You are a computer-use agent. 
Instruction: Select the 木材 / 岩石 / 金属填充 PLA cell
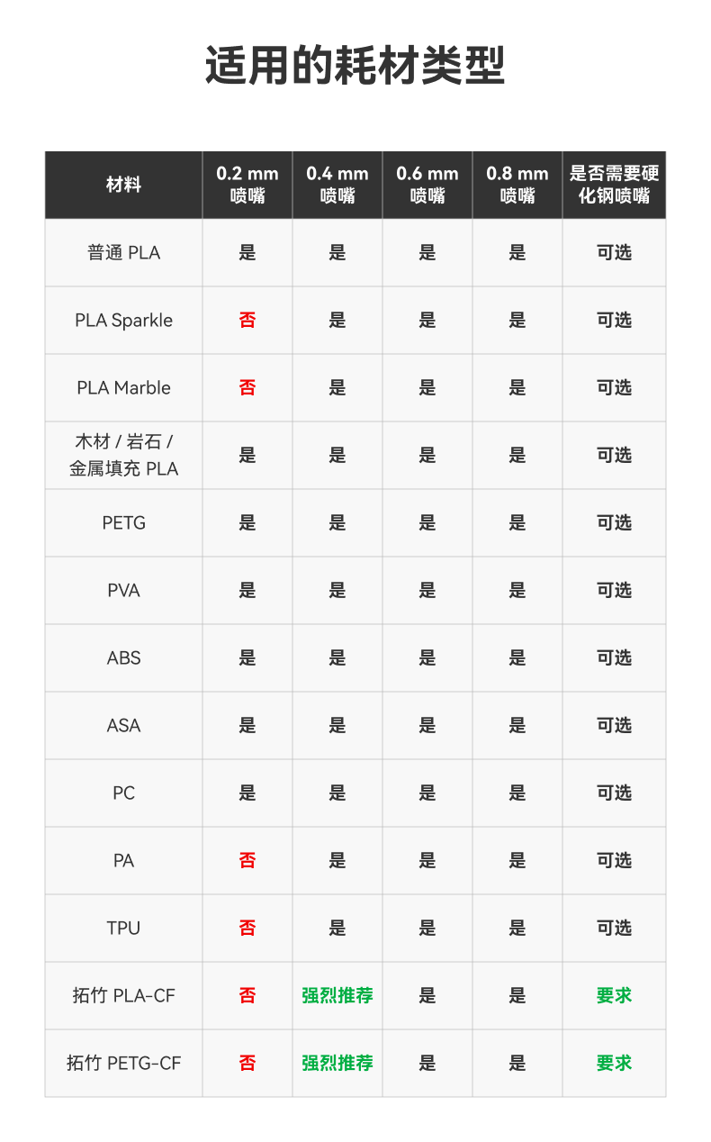coord(123,456)
